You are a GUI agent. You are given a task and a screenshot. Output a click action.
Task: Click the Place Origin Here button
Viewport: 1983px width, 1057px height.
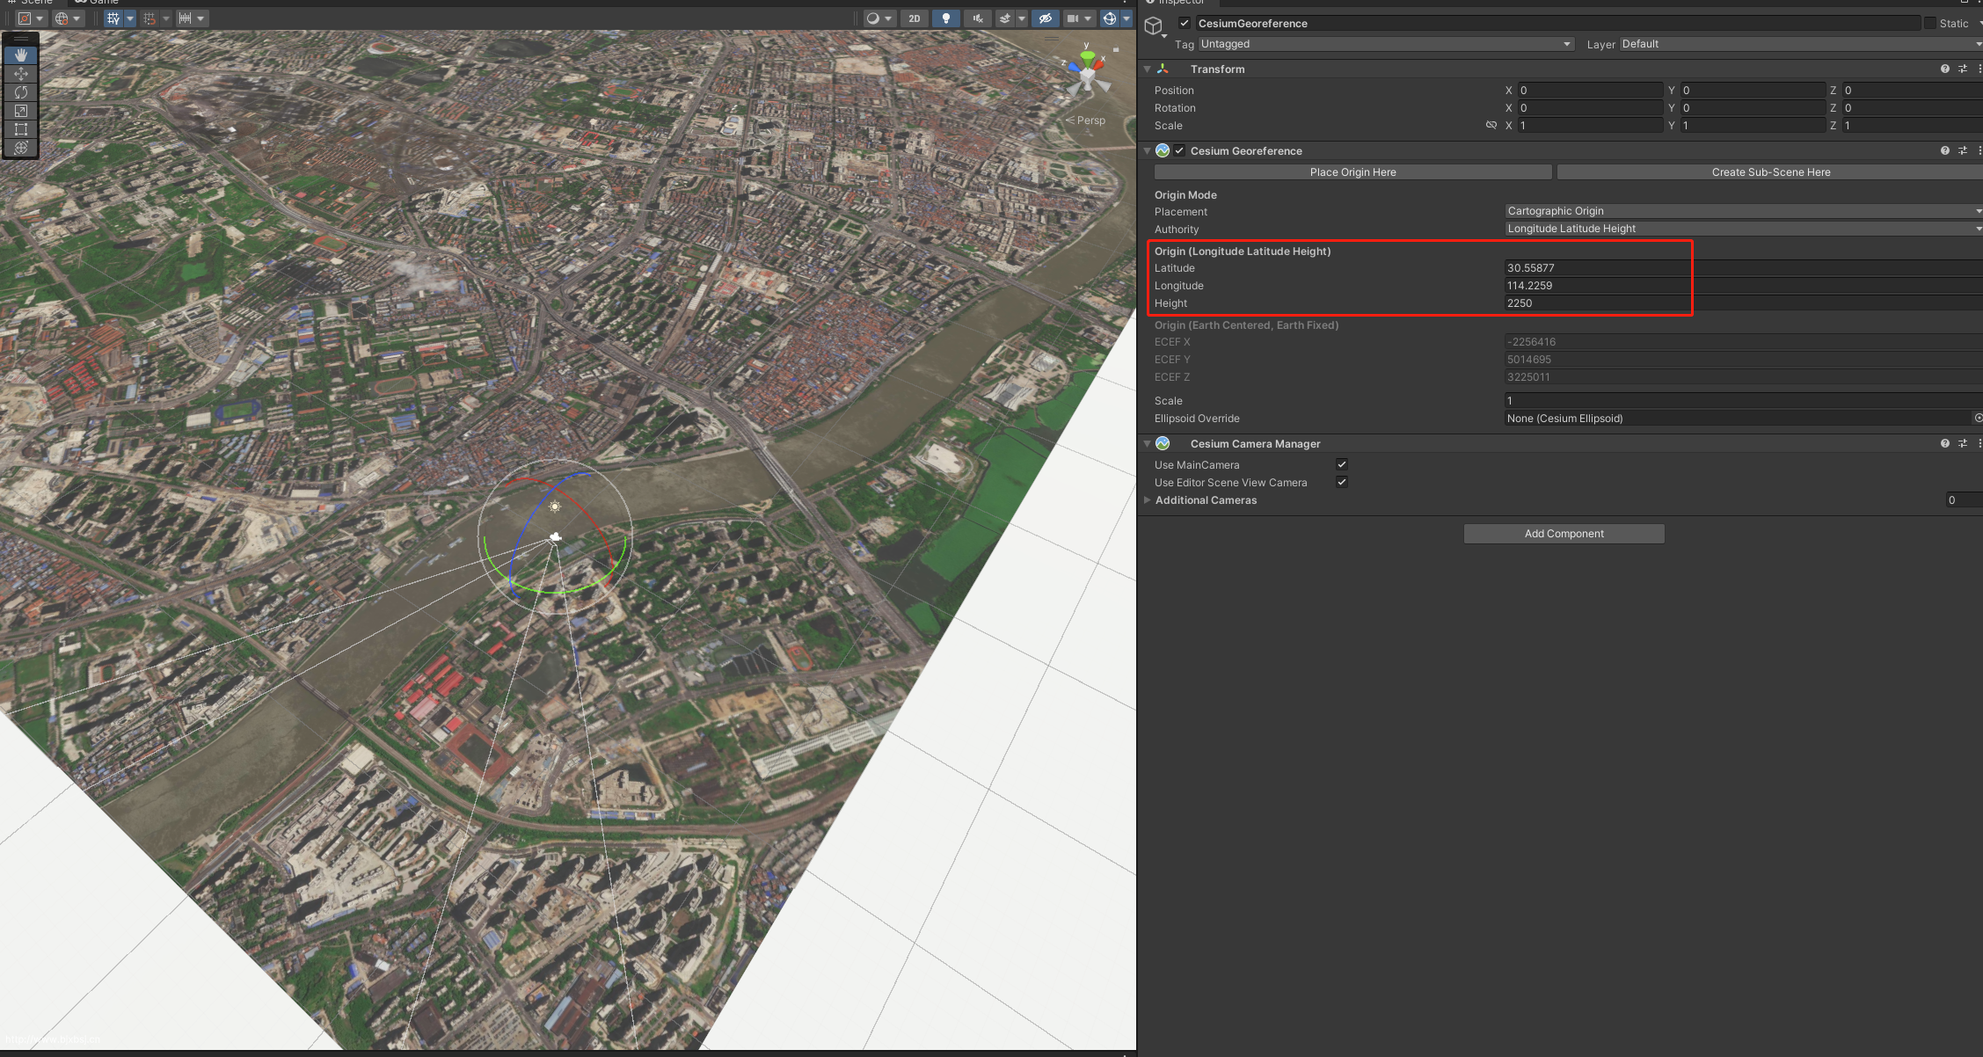pos(1352,172)
